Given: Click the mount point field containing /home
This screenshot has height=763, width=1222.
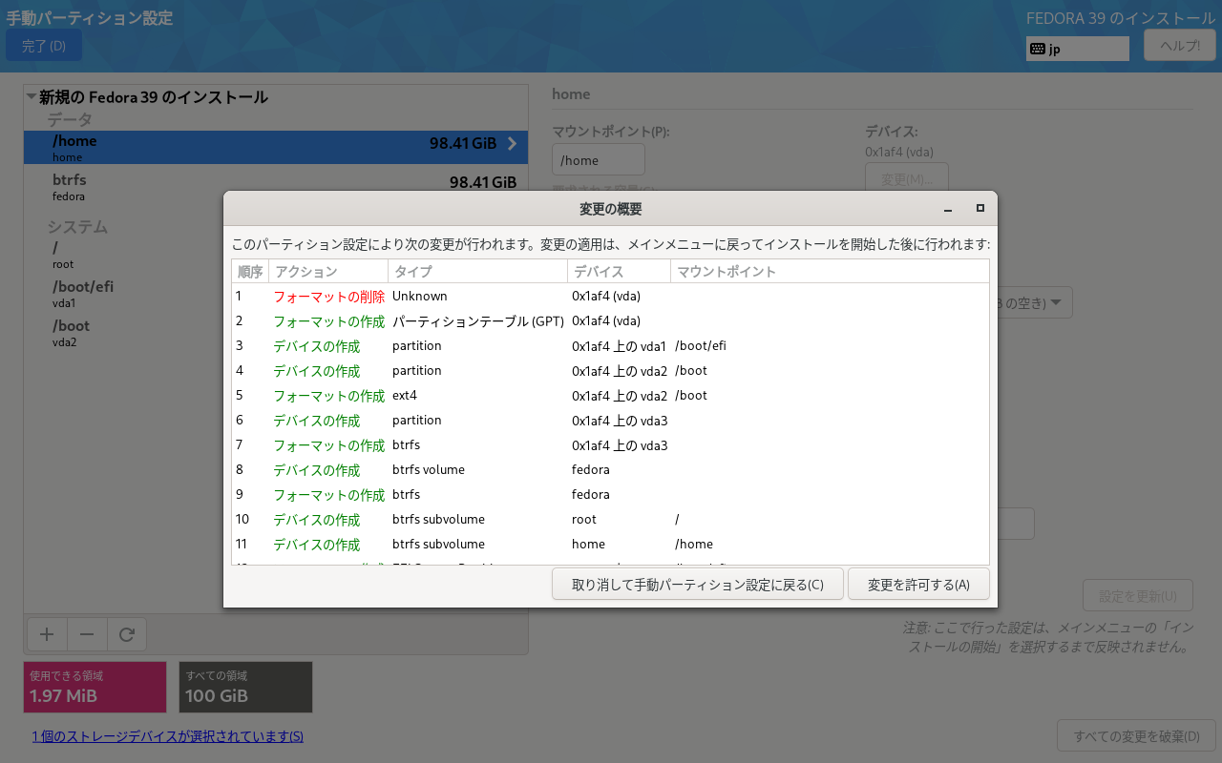Looking at the screenshot, I should pos(599,160).
